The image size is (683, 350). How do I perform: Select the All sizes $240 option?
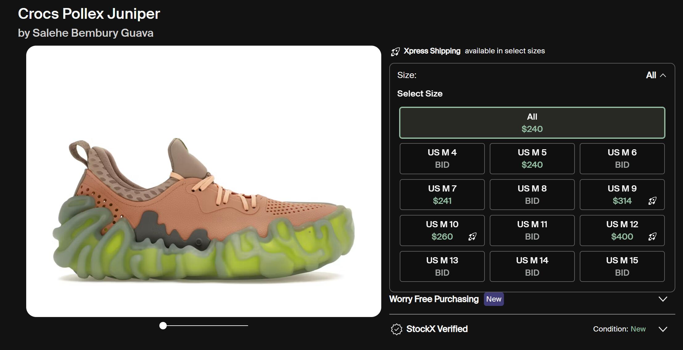[x=532, y=123]
